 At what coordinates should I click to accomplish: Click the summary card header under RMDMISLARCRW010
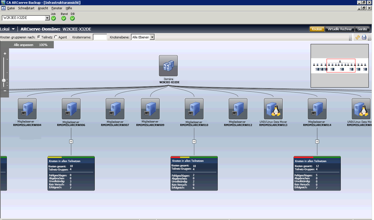(x=194, y=161)
